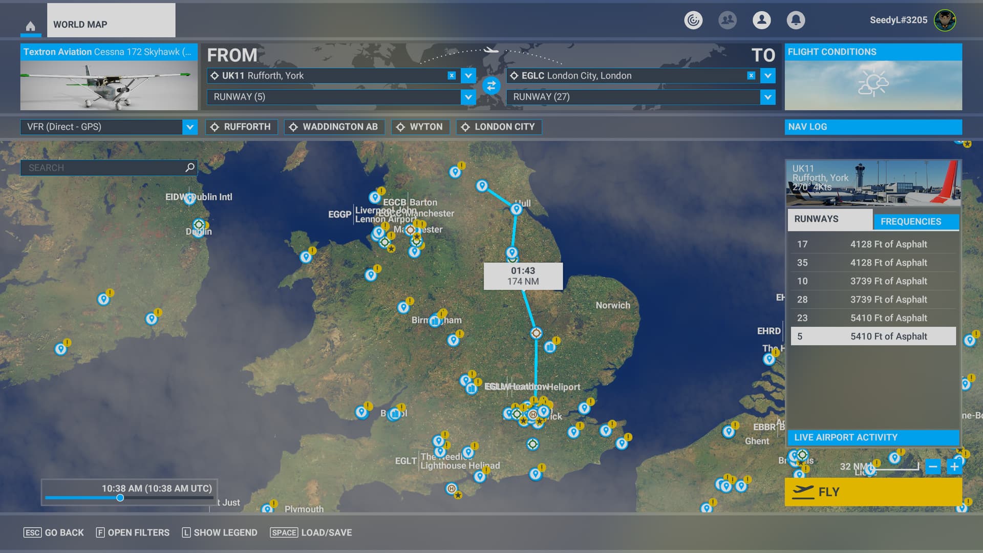Screen dimensions: 983x553
Task: Click the Rufforth departure map pin
Action: pyautogui.click(x=482, y=185)
